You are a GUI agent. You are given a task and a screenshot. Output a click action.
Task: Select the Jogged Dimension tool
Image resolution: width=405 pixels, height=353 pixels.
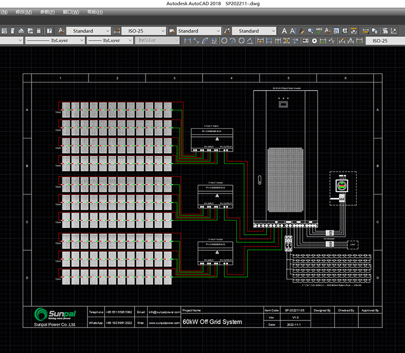(233, 41)
